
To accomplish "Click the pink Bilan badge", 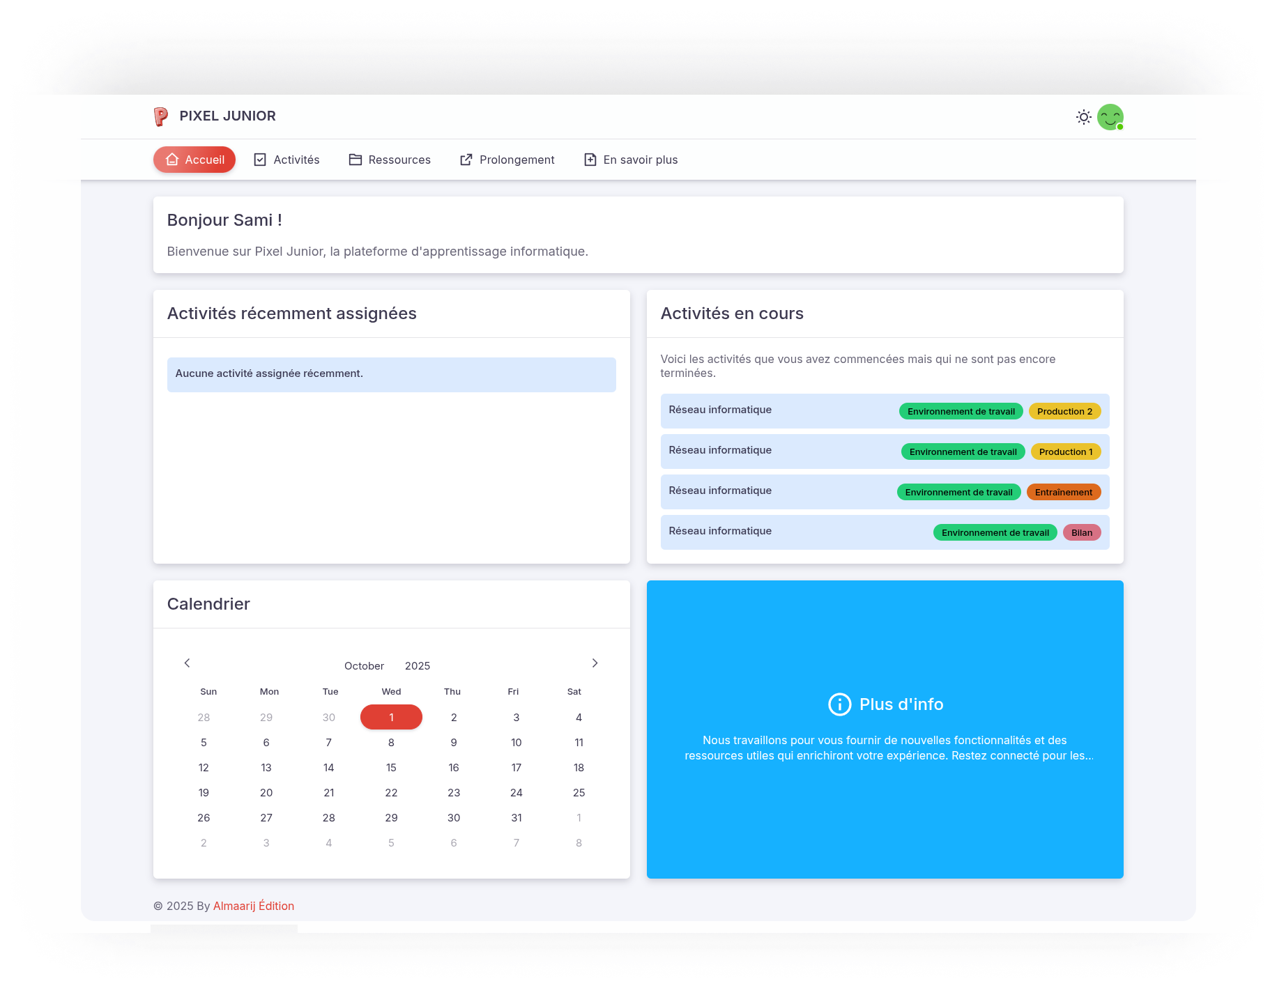I will (x=1081, y=532).
